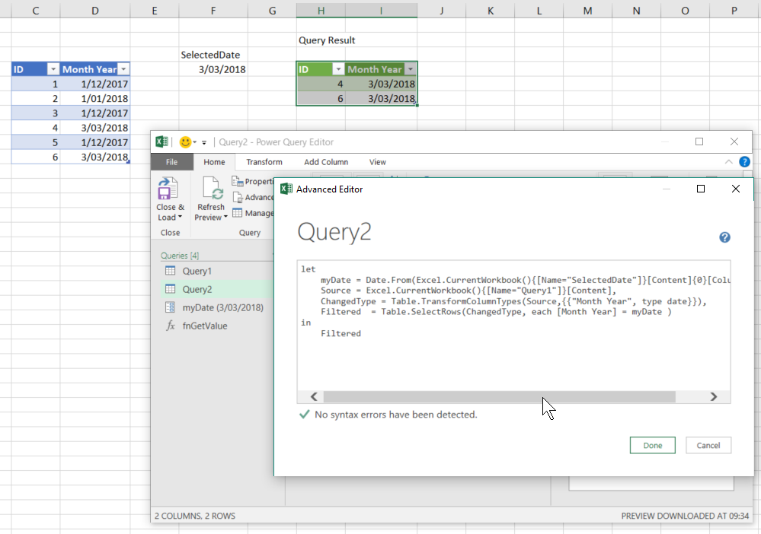
Task: Switch to the Home tab
Action: (214, 162)
